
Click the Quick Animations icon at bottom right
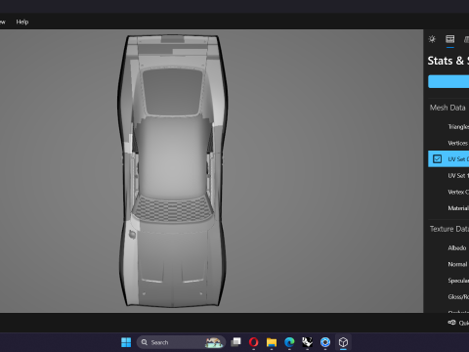click(x=451, y=323)
